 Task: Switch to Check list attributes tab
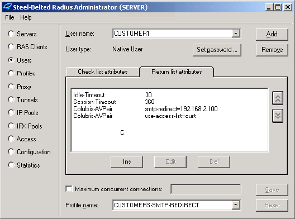(x=103, y=72)
